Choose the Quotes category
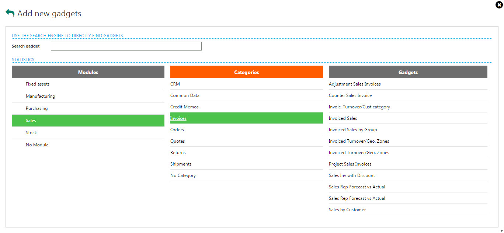 (177, 141)
